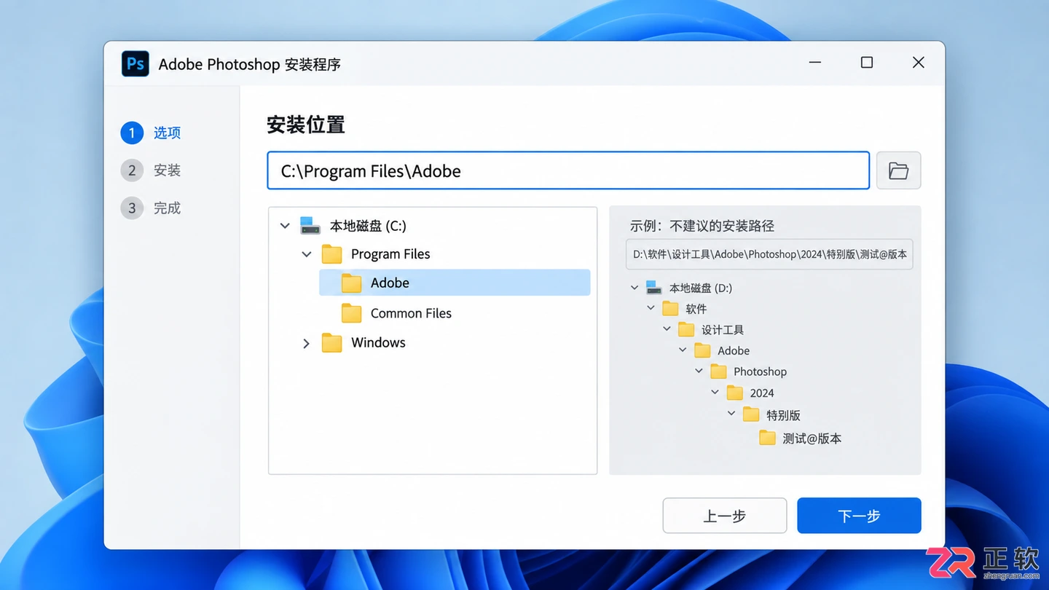Click the local disk (C:) drive icon

point(310,226)
